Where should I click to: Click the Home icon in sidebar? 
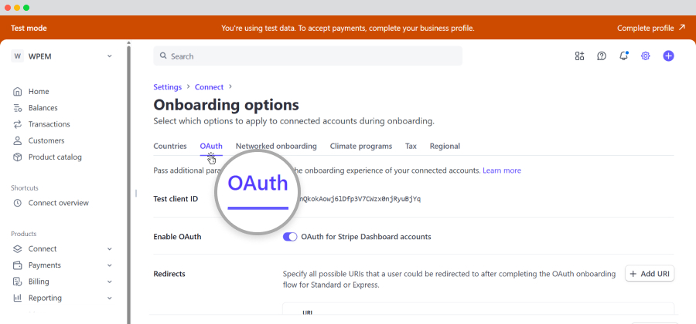coord(18,91)
